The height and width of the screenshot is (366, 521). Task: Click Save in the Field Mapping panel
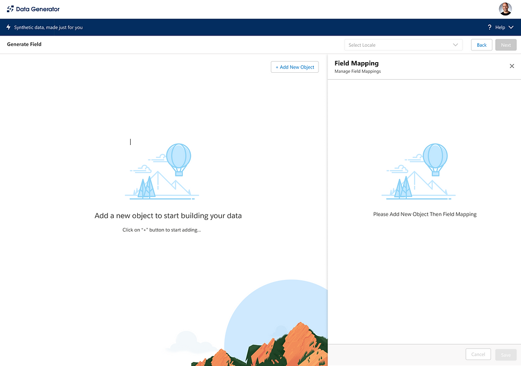(x=506, y=355)
